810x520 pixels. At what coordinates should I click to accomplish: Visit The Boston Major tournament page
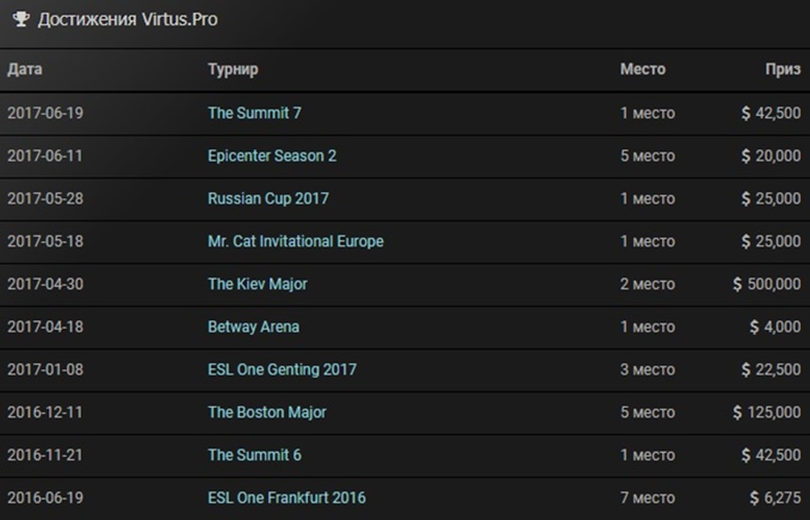(267, 412)
